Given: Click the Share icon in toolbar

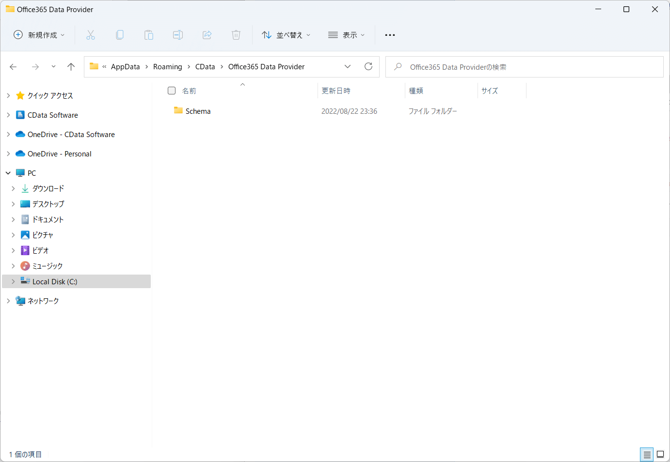Looking at the screenshot, I should coord(207,35).
